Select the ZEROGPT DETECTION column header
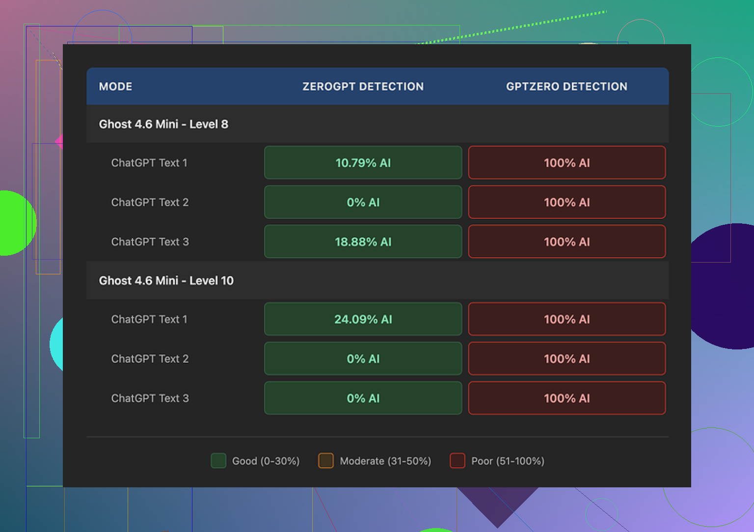The height and width of the screenshot is (532, 754). pyautogui.click(x=363, y=86)
